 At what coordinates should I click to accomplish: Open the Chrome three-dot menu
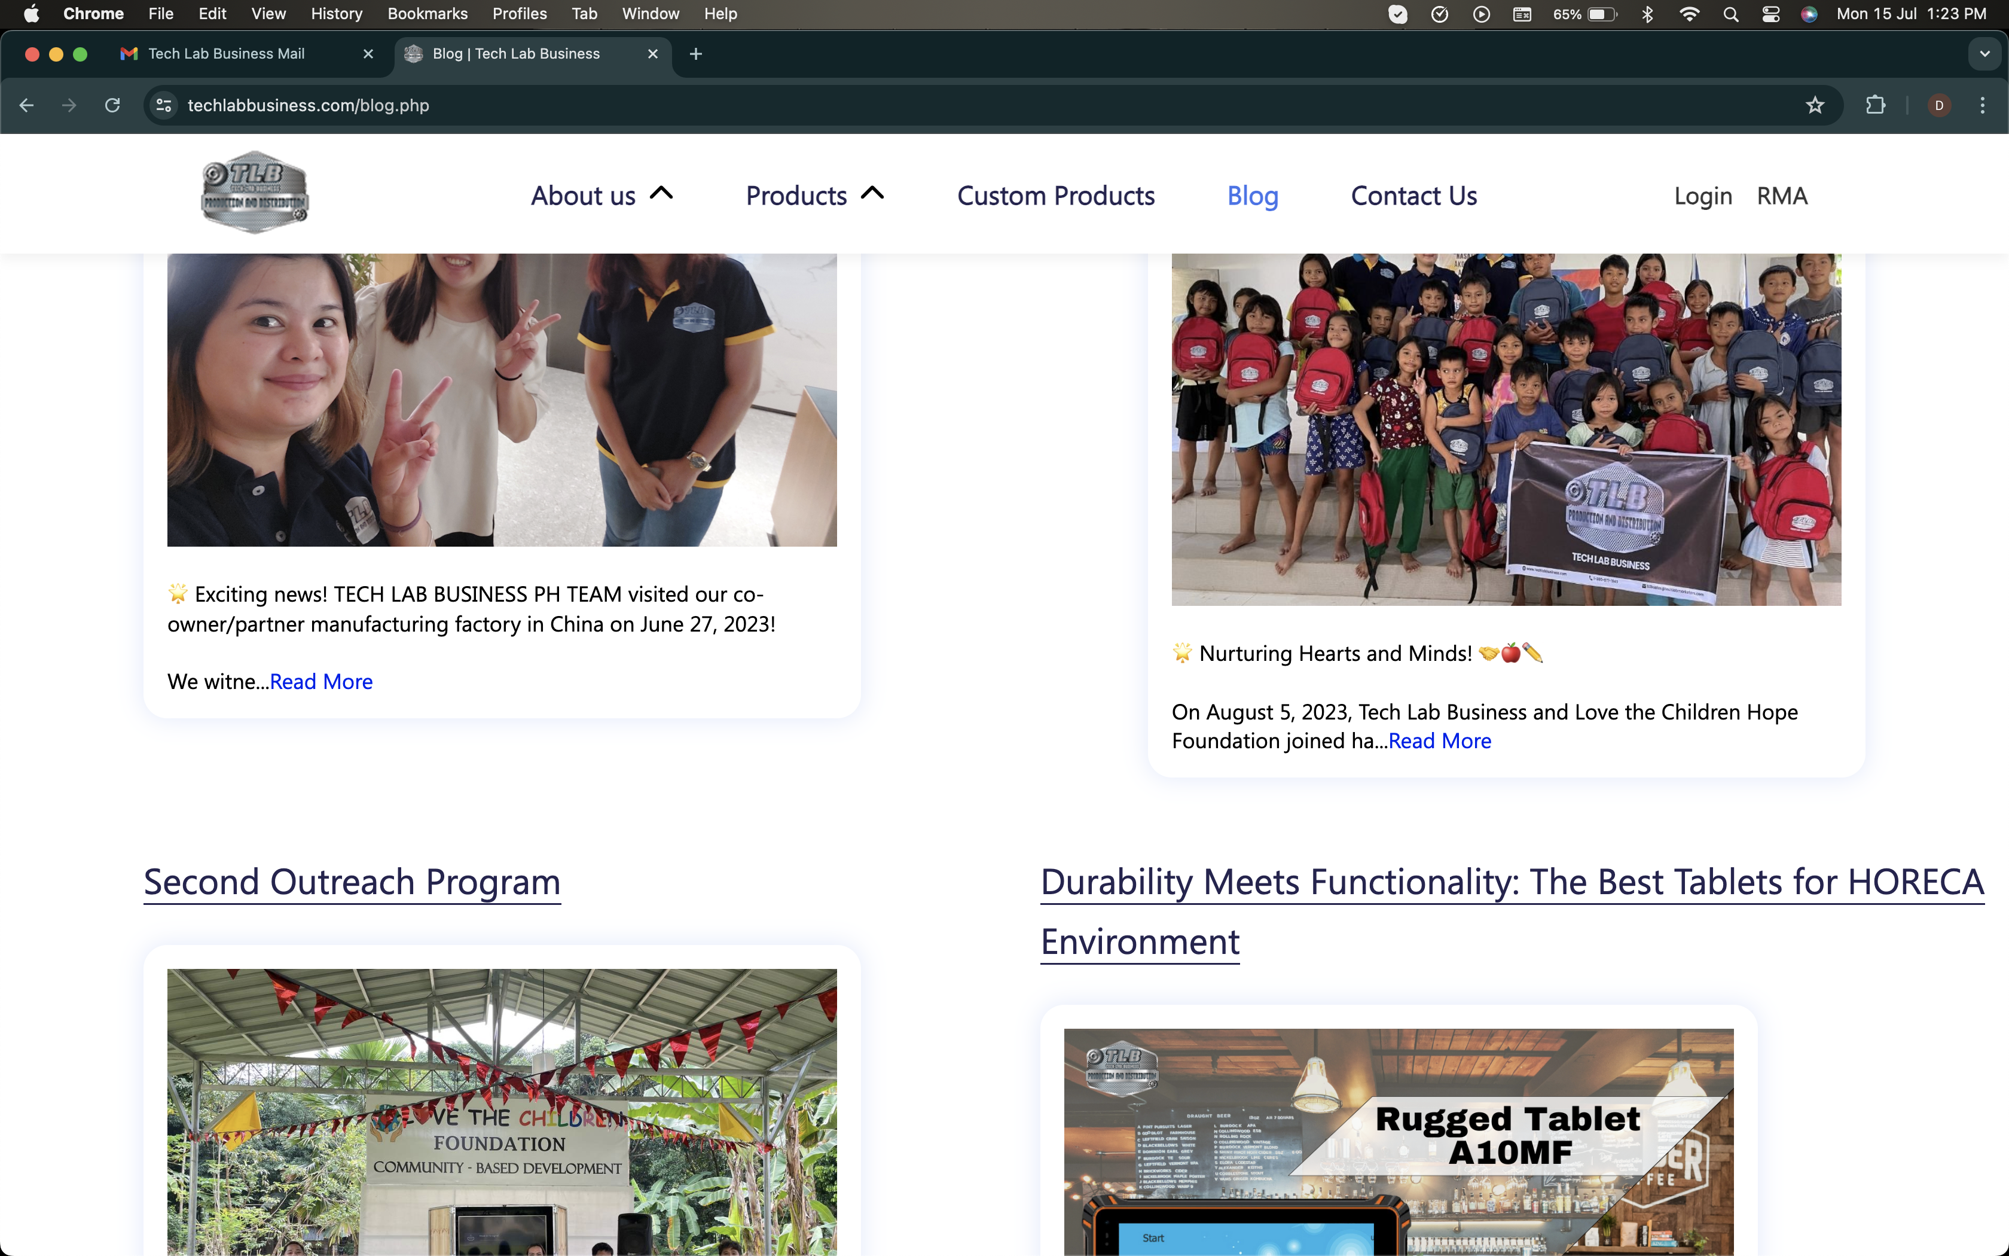tap(1983, 105)
